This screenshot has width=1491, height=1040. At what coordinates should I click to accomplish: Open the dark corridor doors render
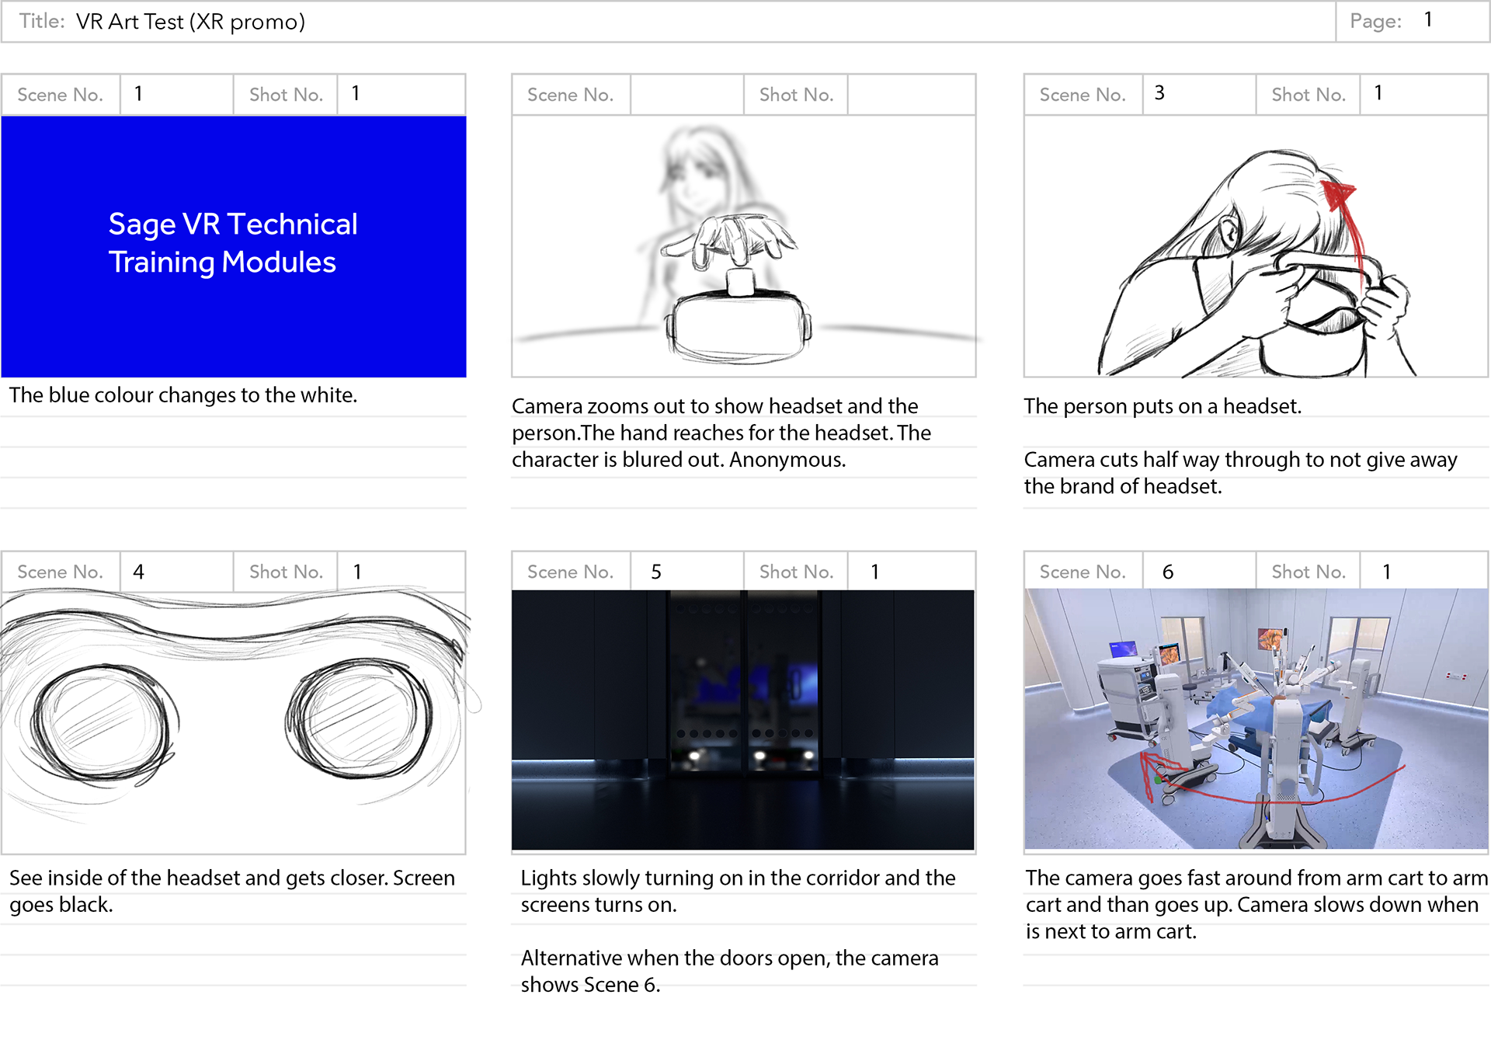tap(743, 720)
